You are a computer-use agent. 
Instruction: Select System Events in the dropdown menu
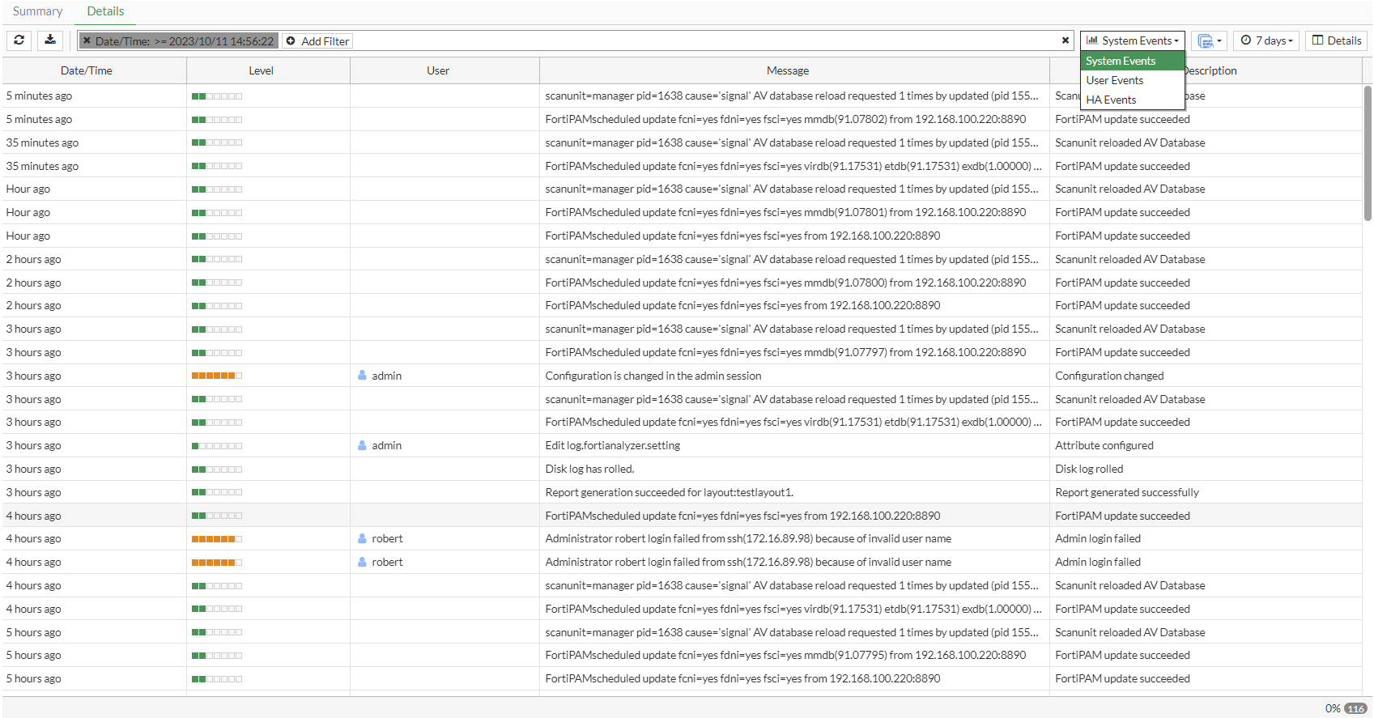click(1132, 61)
